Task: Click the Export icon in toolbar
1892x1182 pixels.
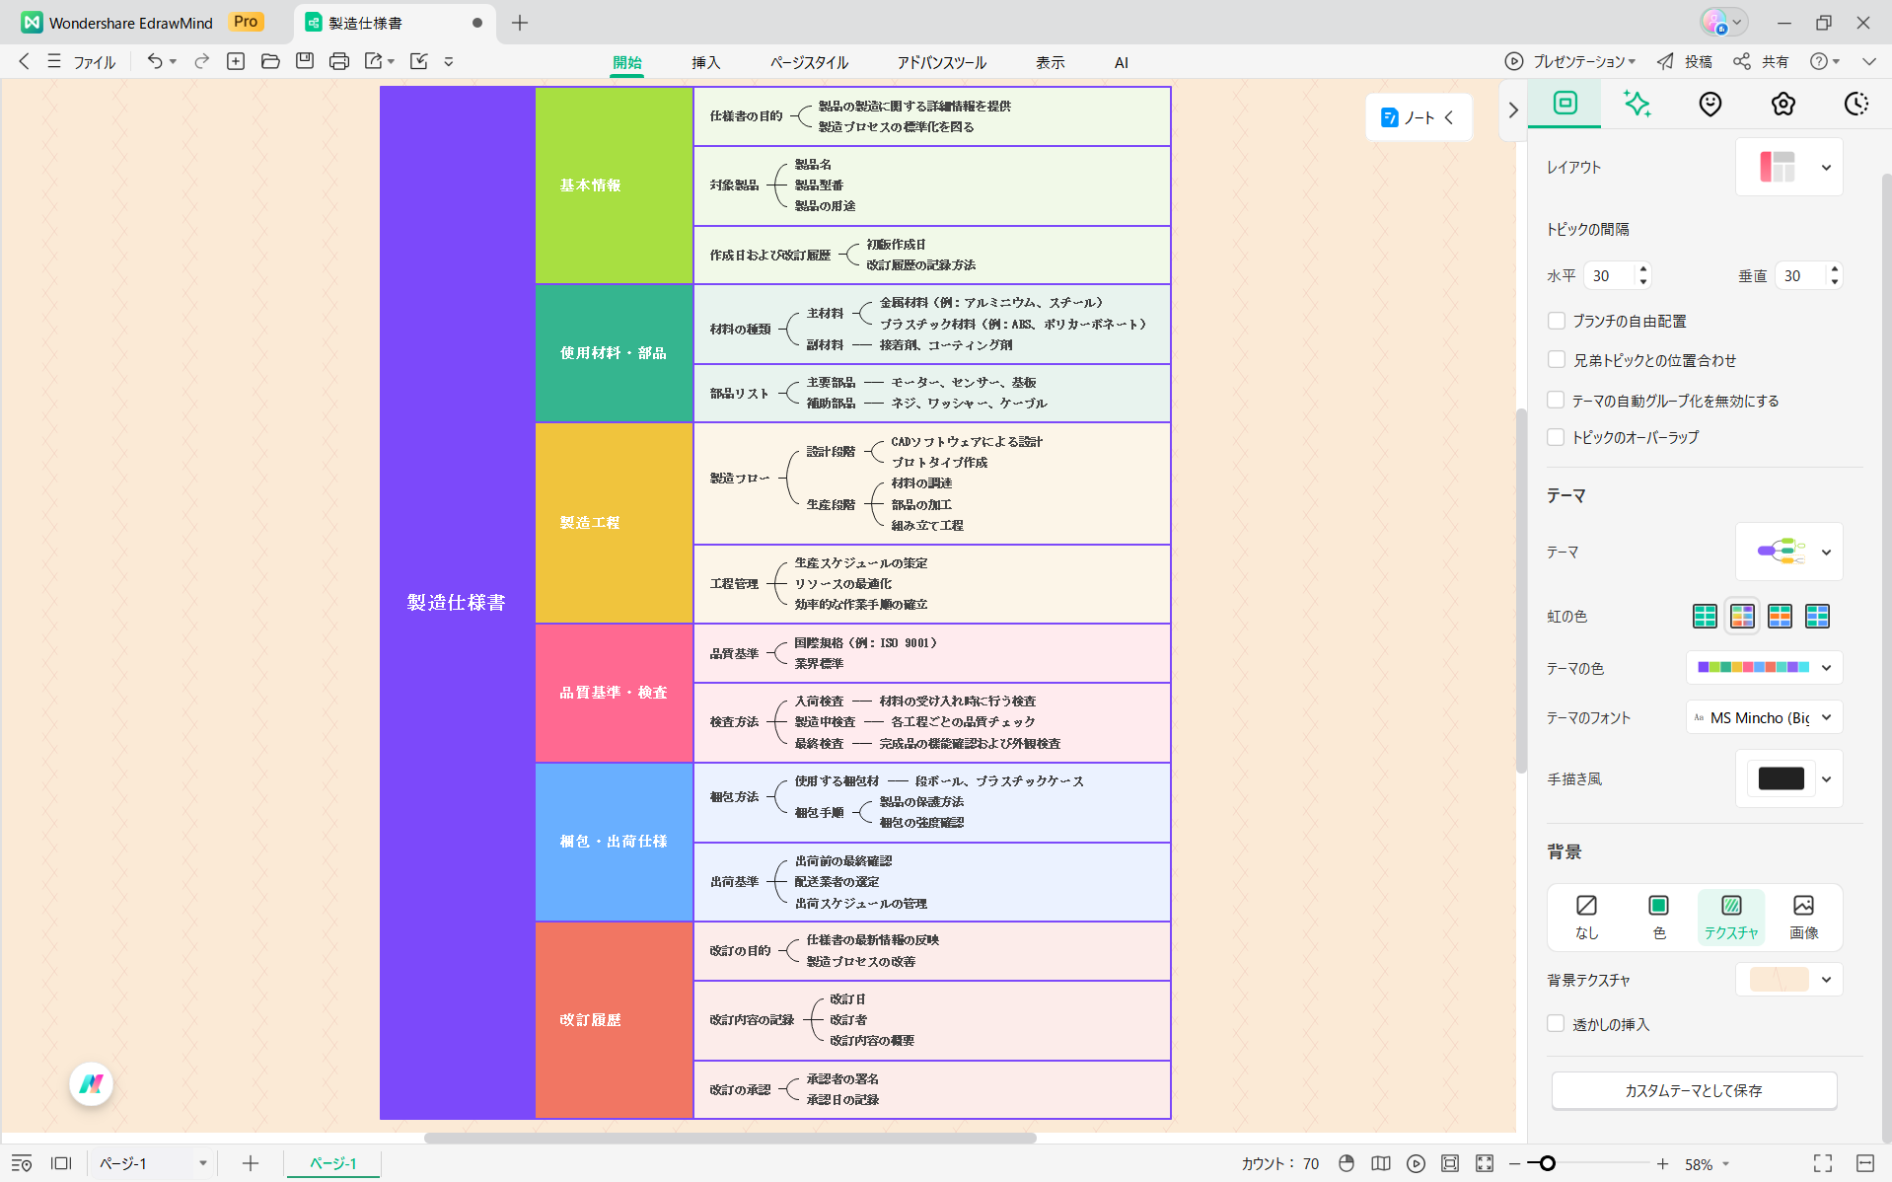Action: coord(374,61)
